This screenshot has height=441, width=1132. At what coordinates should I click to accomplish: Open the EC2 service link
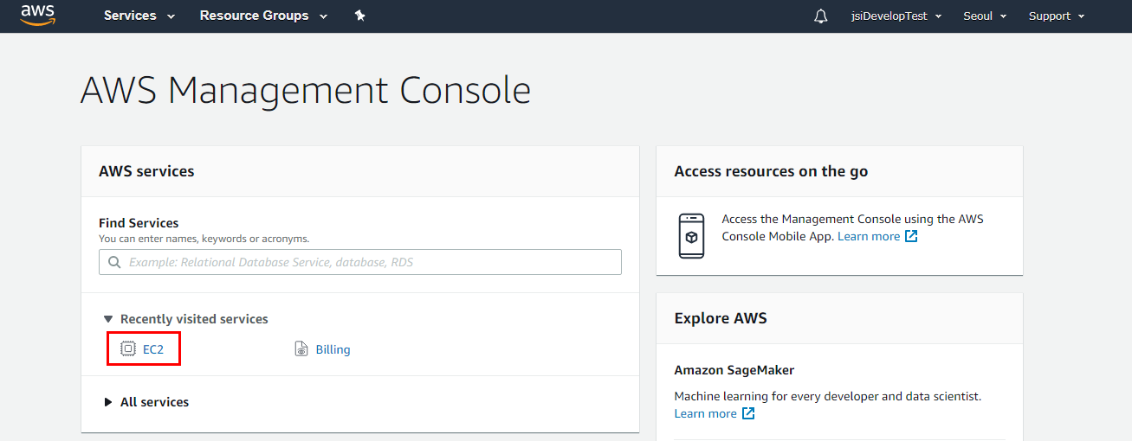click(153, 349)
